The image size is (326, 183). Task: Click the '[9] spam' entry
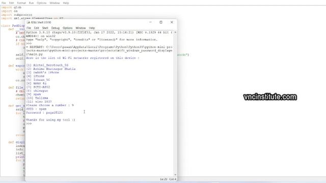[x=34, y=95]
